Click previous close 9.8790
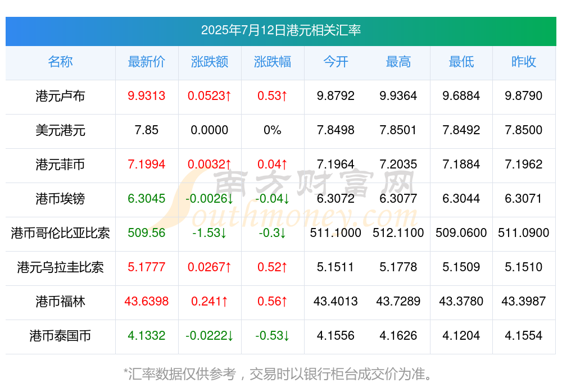This screenshot has width=562, height=392. point(524,95)
